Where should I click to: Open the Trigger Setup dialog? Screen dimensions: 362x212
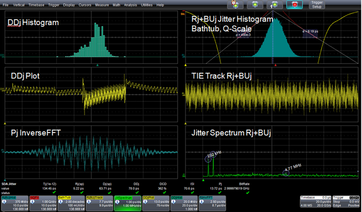317,4
